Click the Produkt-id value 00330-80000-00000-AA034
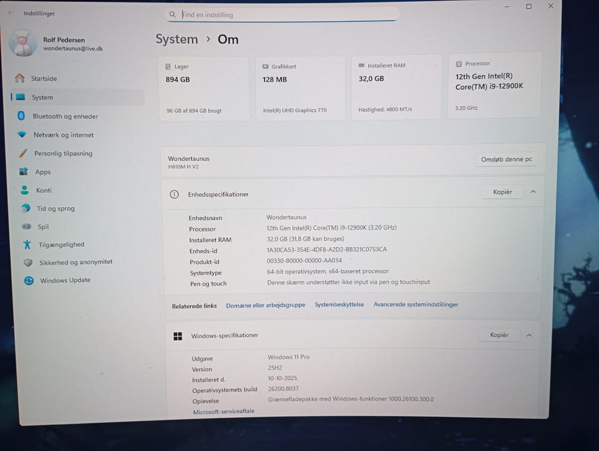Screen dimensions: 599x451 304,261
